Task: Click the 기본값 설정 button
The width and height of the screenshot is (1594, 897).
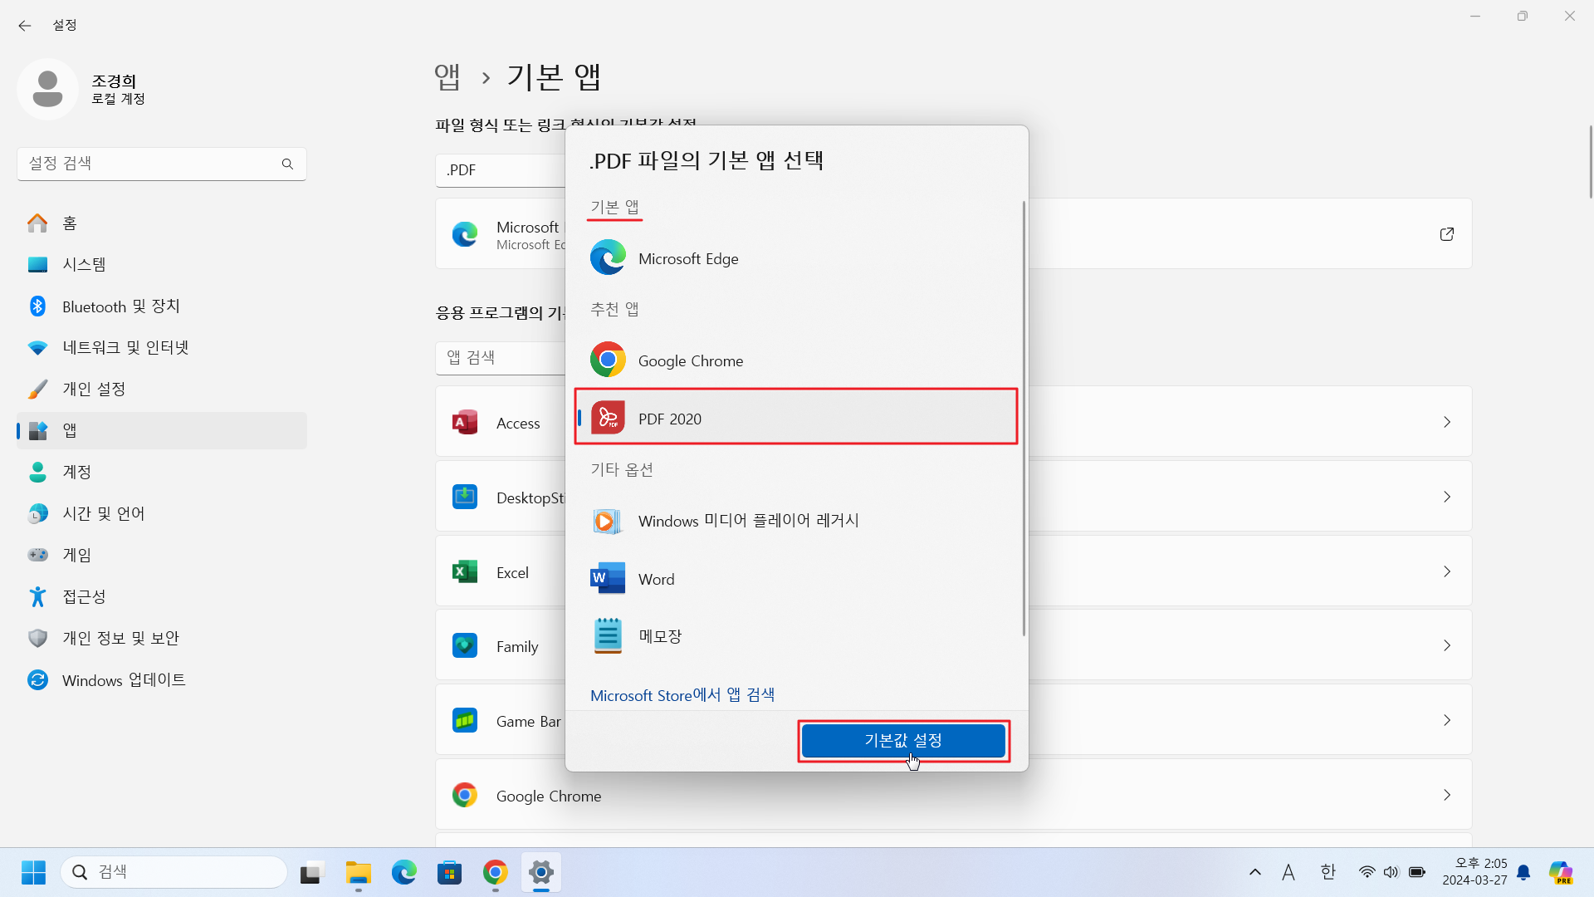Action: coord(903,740)
